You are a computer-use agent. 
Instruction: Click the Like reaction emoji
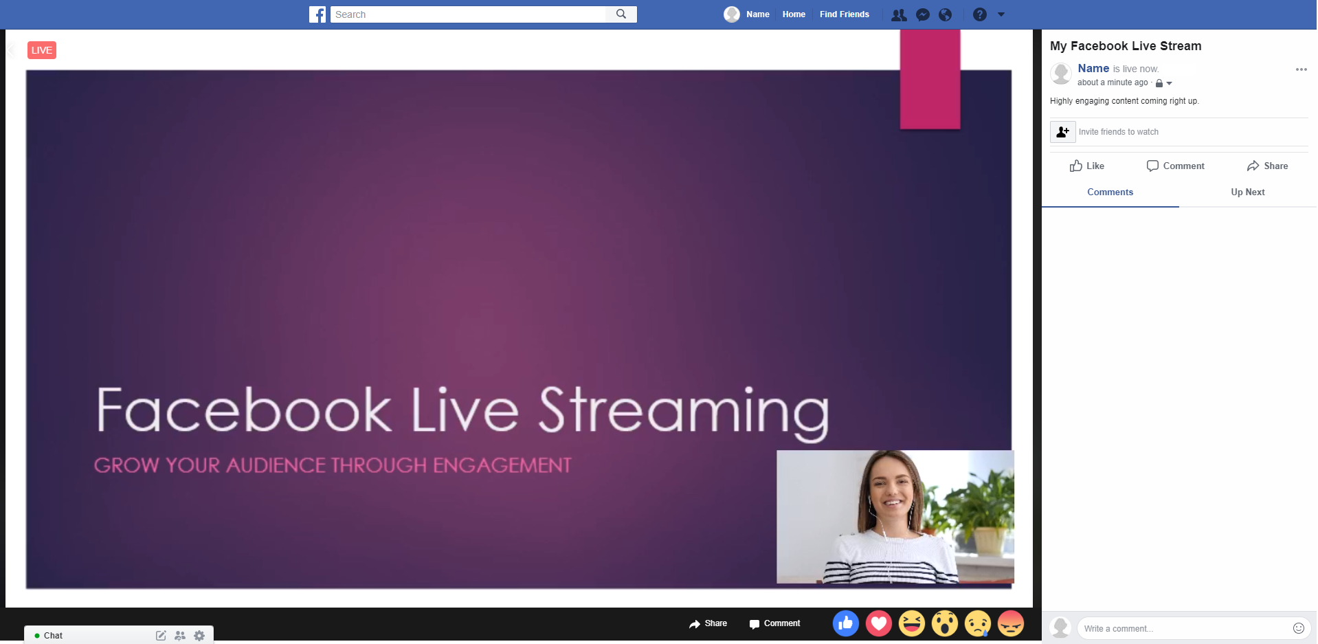(846, 623)
